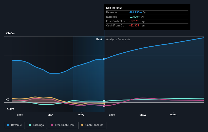Click the Analysts Forecasts label

(x=118, y=39)
